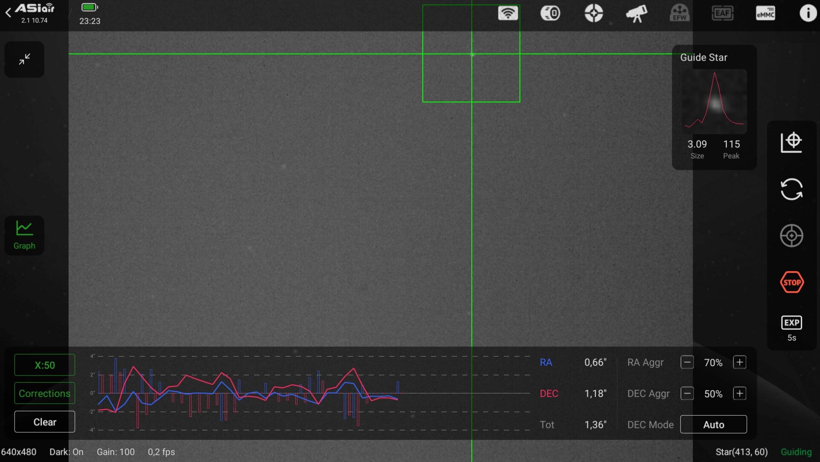Increase RA aggressiveness with plus button
The width and height of the screenshot is (820, 462).
739,362
